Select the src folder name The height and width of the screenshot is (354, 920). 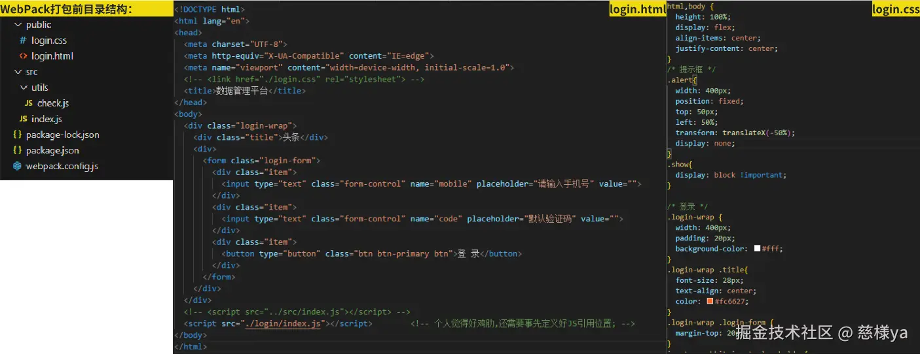[x=31, y=72]
